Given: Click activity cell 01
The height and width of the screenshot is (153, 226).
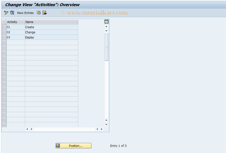Looking at the screenshot, I should pos(16,27).
